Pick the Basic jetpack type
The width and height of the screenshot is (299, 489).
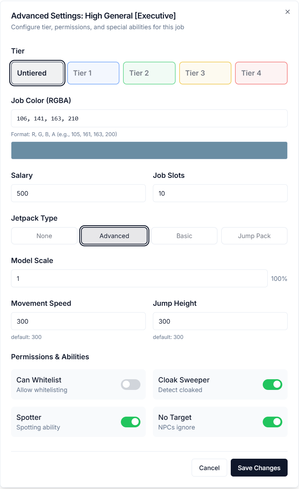click(184, 236)
